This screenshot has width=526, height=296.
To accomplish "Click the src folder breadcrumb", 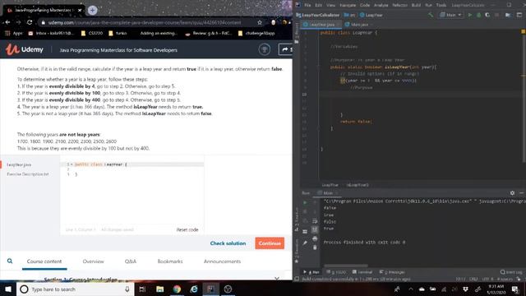I will point(349,15).
